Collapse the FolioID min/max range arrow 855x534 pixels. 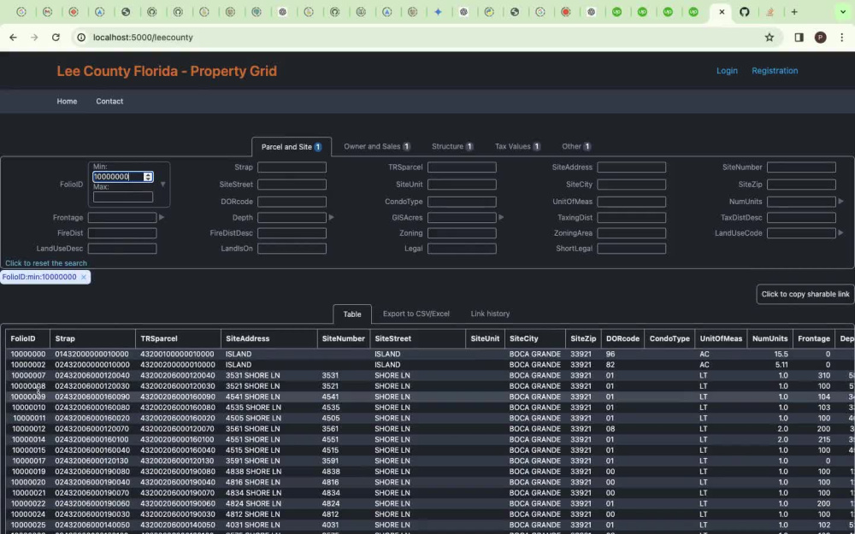coord(163,185)
